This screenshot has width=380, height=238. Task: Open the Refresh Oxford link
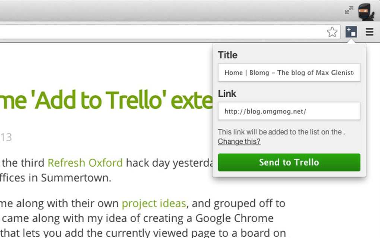click(85, 163)
